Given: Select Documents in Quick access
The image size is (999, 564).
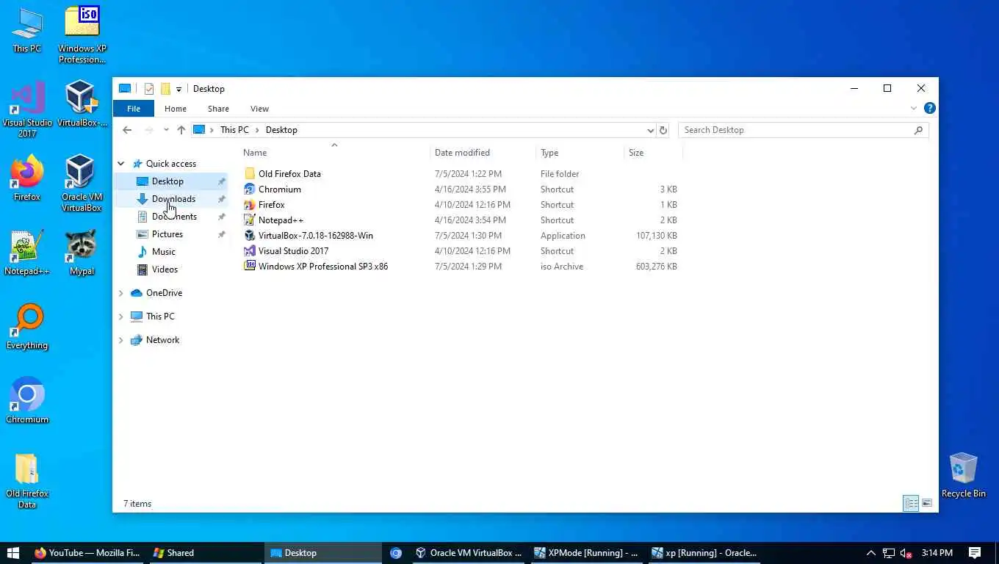Looking at the screenshot, I should point(174,217).
